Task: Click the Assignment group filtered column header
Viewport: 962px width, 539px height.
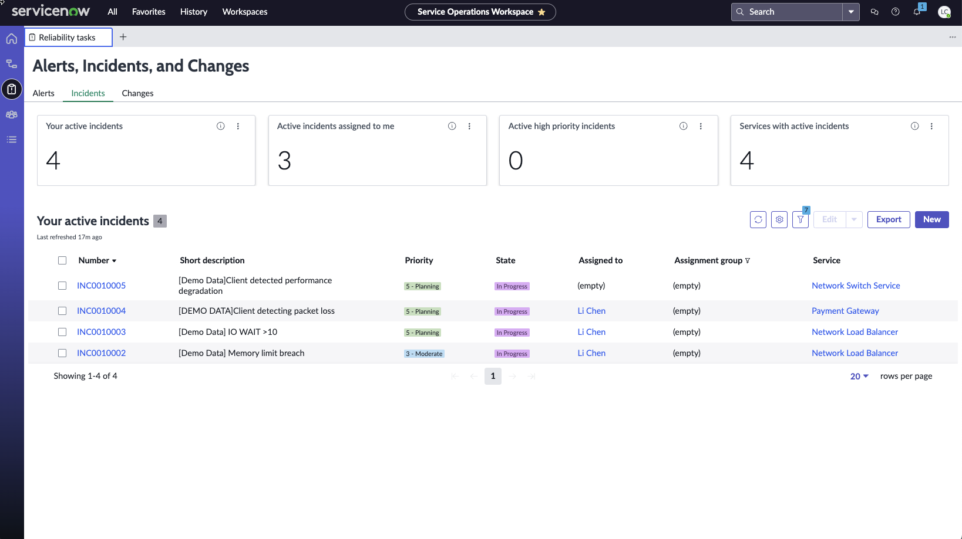Action: click(712, 260)
